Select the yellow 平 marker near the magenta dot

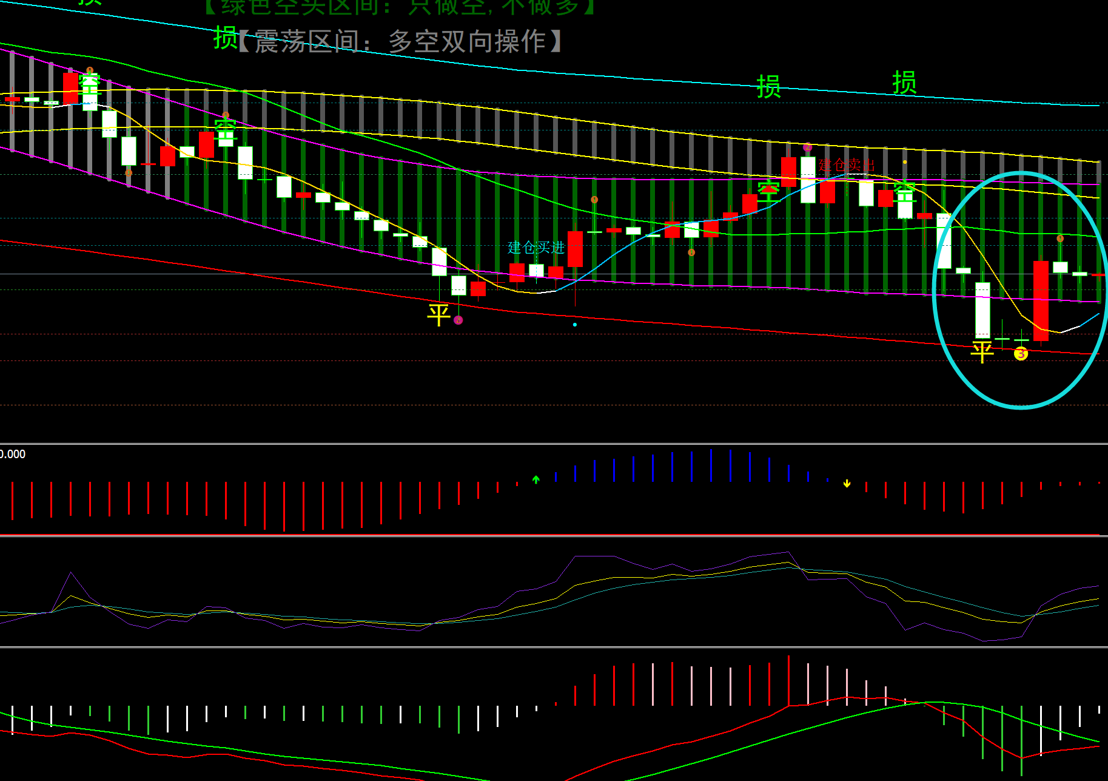click(438, 314)
